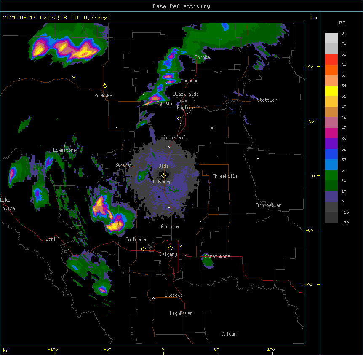Click the yellow V marker east of Calgary

(181, 246)
